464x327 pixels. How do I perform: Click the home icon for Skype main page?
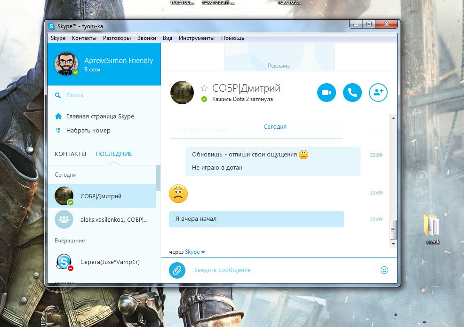point(58,117)
